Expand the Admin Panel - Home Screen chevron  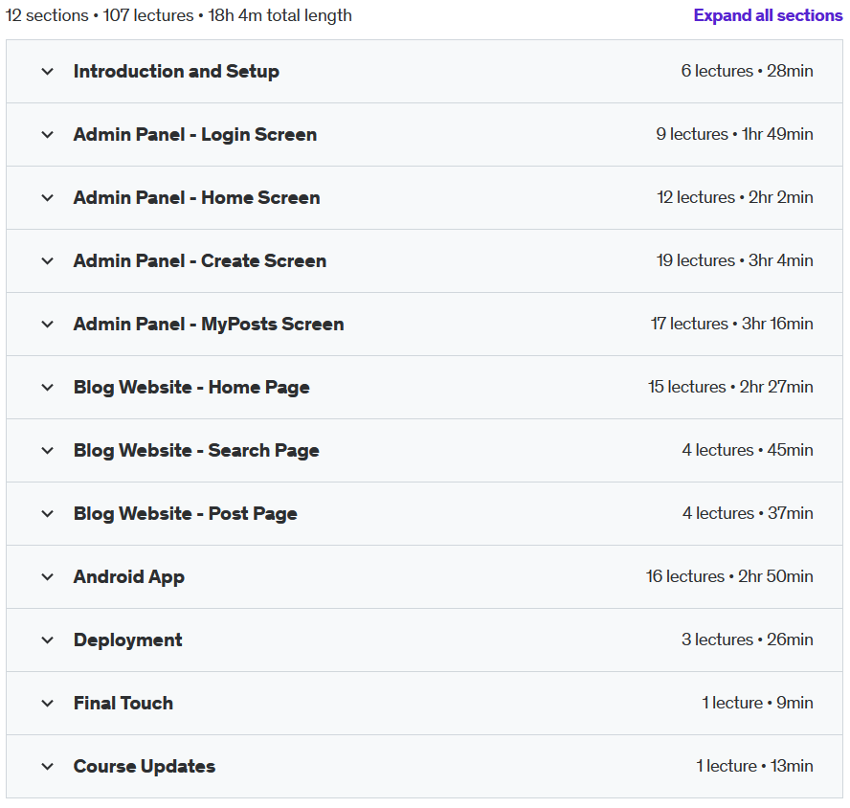[x=48, y=197]
